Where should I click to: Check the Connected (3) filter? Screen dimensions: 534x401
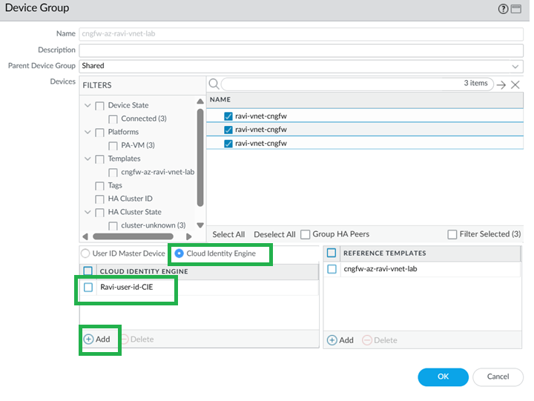113,119
